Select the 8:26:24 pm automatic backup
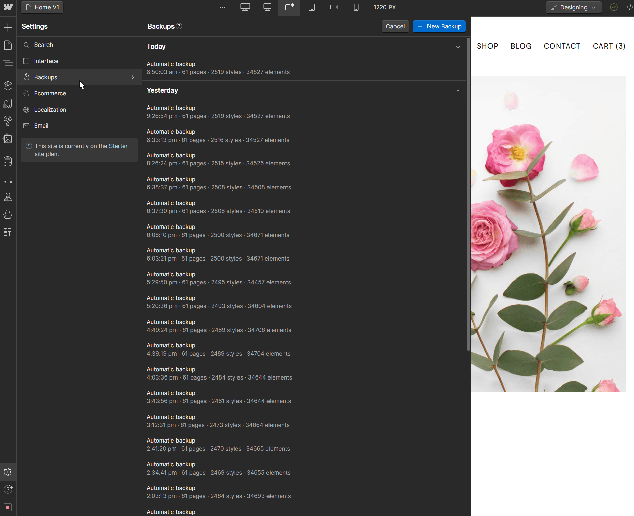The image size is (634, 516). pos(305,159)
